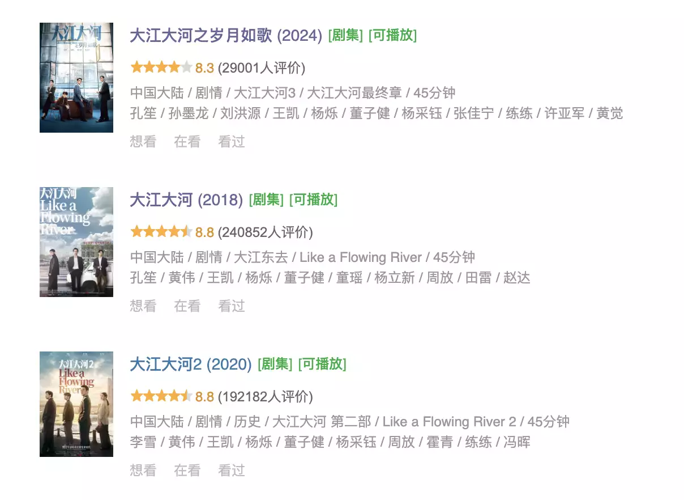This screenshot has height=500, width=684.
Task: Click the 大江大河2 poster thumbnail
Action: 76,404
